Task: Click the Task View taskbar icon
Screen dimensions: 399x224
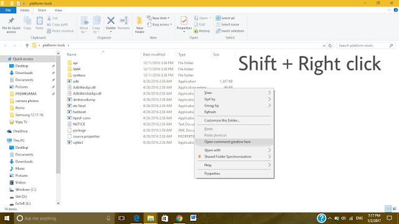Action: click(x=122, y=218)
